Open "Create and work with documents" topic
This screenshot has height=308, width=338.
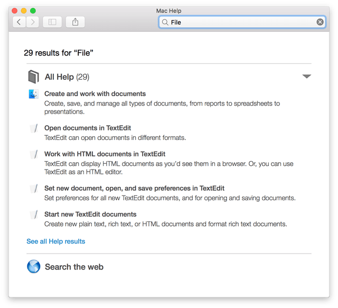point(95,94)
